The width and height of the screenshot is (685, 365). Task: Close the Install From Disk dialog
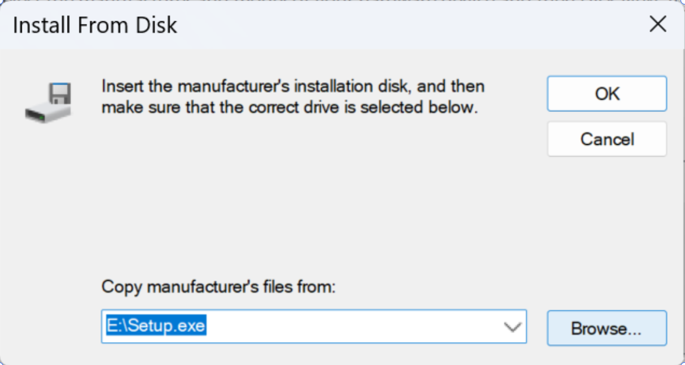(x=658, y=25)
